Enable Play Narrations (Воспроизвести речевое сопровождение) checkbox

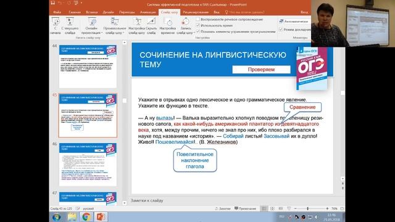pos(198,19)
